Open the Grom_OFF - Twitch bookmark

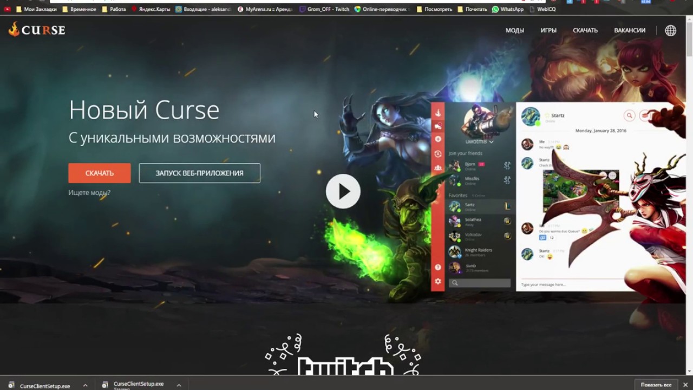324,9
